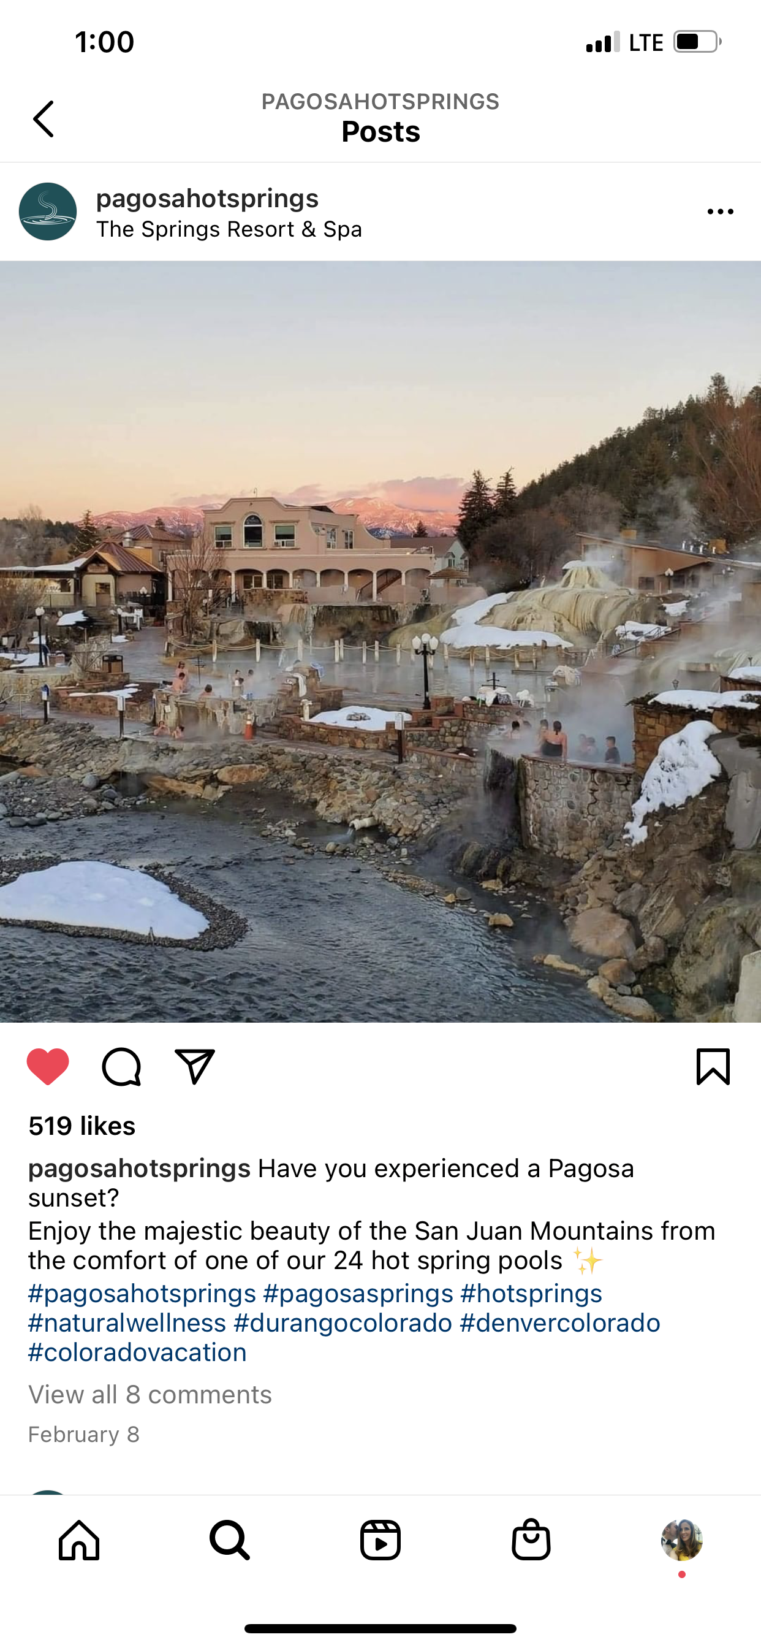
Task: Open the #pagosahotsprings hashtag
Action: (142, 1294)
